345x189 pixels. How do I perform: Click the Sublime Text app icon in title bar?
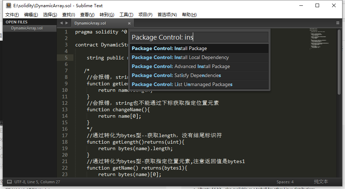(x=9, y=5)
